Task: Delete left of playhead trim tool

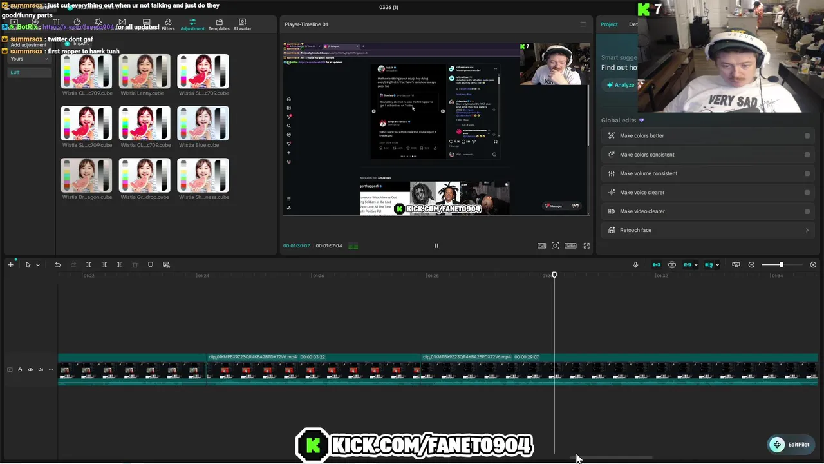Action: pos(104,264)
